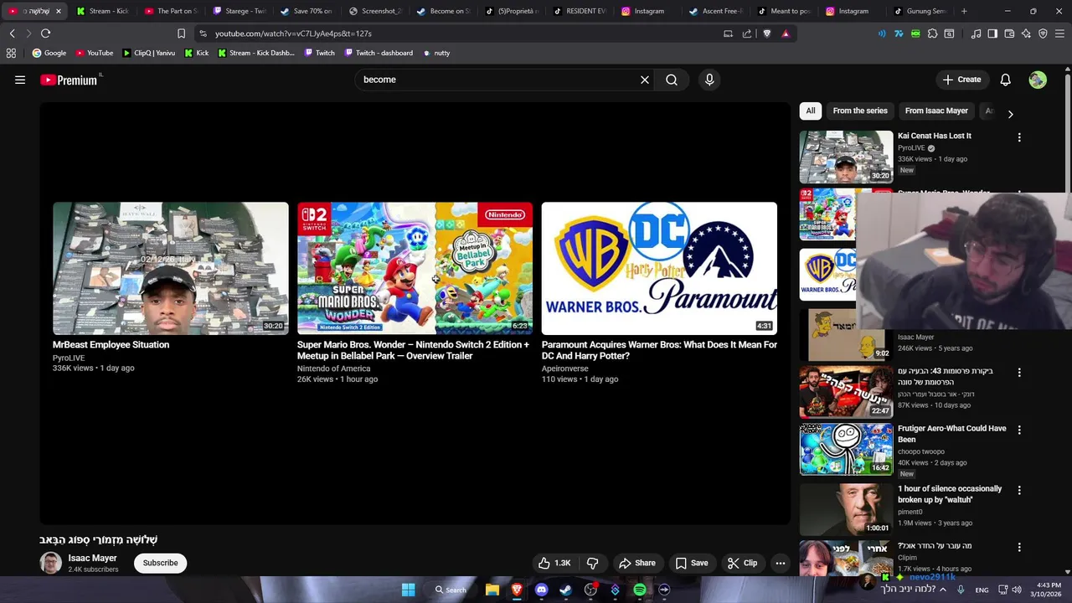Screen dimensions: 1072x603
Task: Play 'MrBeast Employee Situation' endscreen thumbnail
Action: (171, 268)
